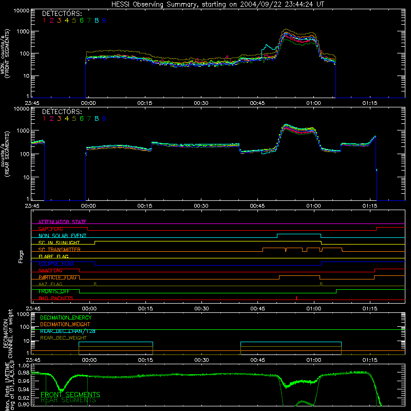Pick detector 7 in rear segments legend
This screenshot has width=411, height=411.
[89, 119]
